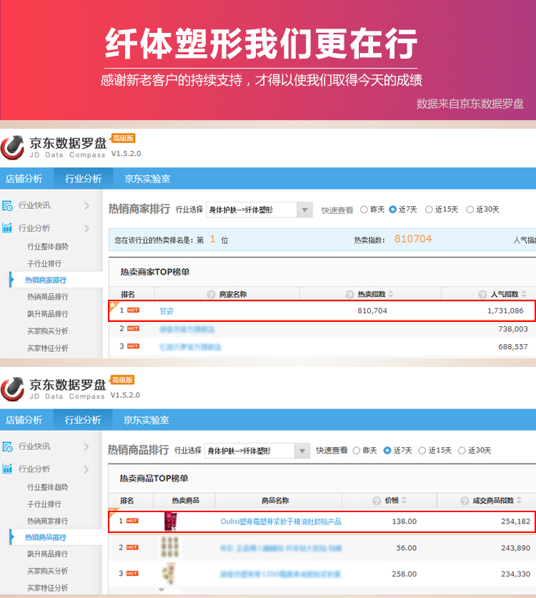Open the 行业选择 dropdown arrow on 热销商家排行 page
This screenshot has width=536, height=598.
pyautogui.click(x=304, y=210)
